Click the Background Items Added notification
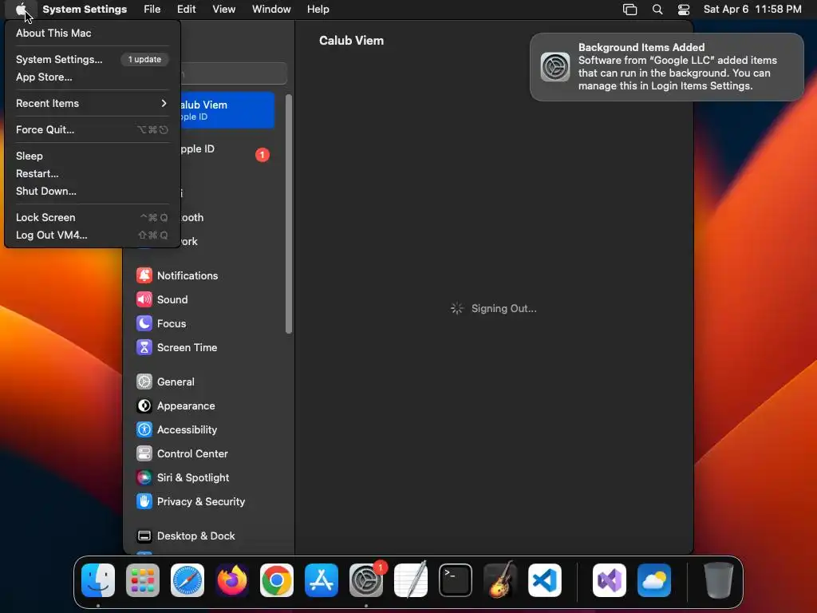The height and width of the screenshot is (613, 817). tap(667, 67)
